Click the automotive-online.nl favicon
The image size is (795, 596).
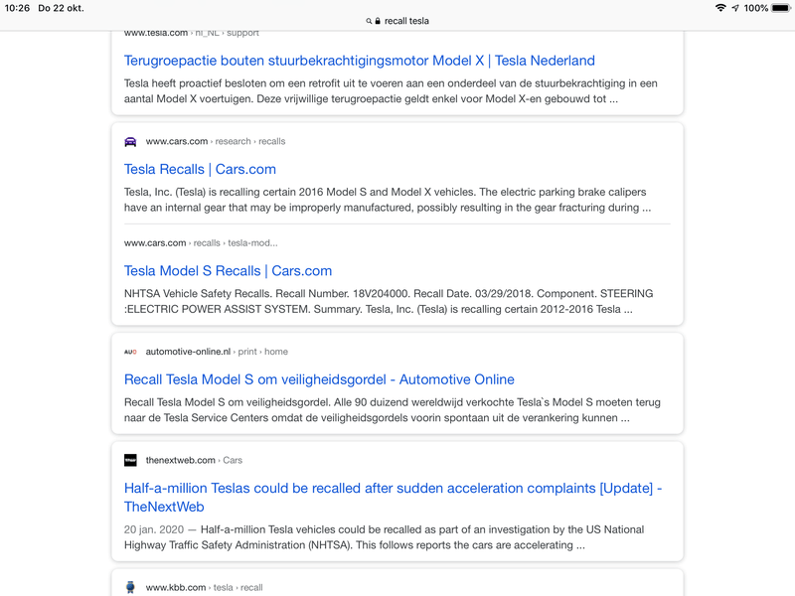tap(130, 352)
